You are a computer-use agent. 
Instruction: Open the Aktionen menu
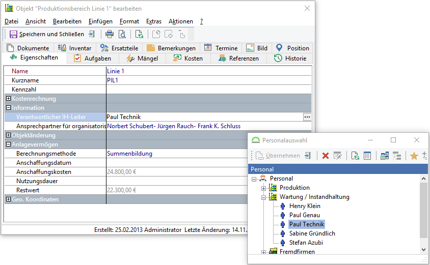coord(181,21)
